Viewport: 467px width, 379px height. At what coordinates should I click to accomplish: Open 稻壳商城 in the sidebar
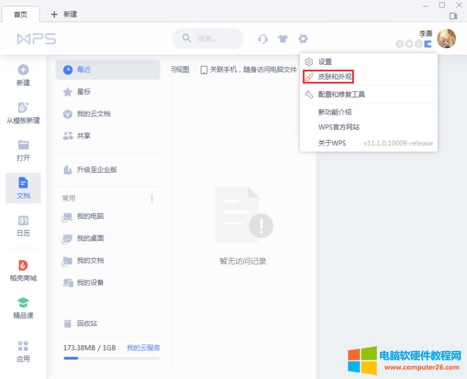click(x=23, y=271)
